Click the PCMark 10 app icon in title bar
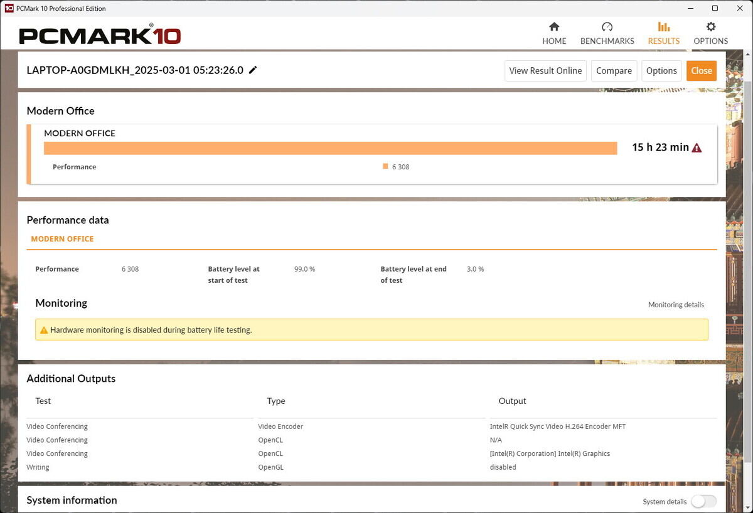Image resolution: width=753 pixels, height=513 pixels. pos(9,8)
